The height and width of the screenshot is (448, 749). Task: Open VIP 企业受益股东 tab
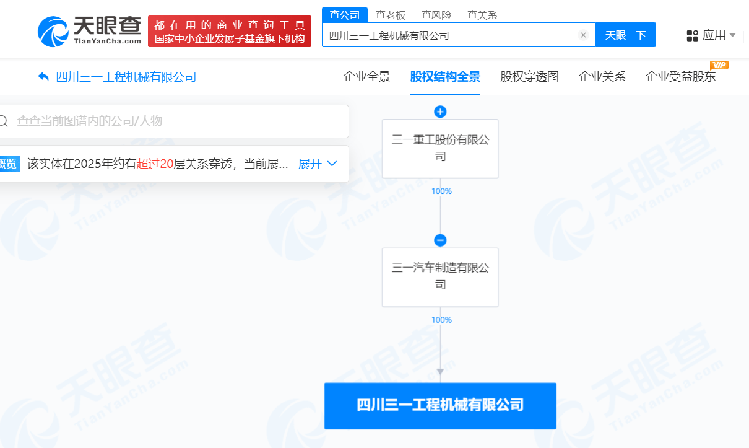(x=680, y=77)
